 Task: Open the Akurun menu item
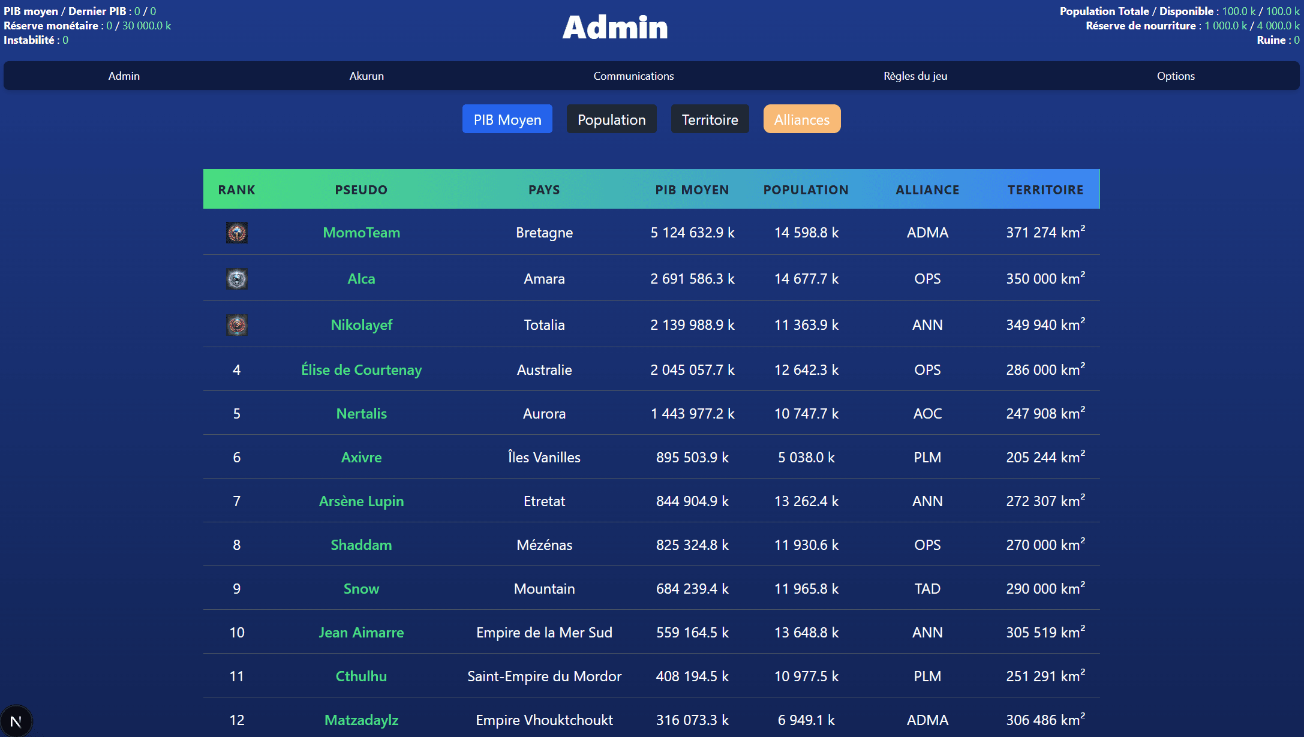pos(366,76)
